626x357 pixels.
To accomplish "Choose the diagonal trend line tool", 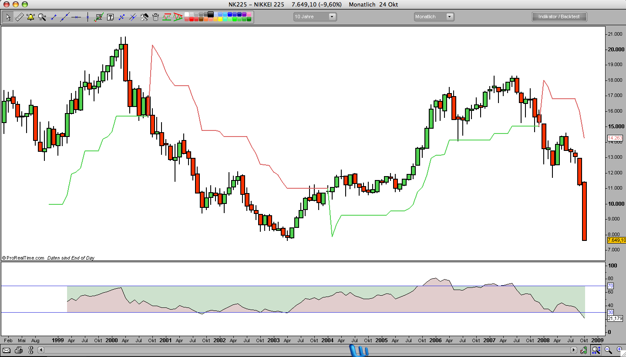I will 65,17.
